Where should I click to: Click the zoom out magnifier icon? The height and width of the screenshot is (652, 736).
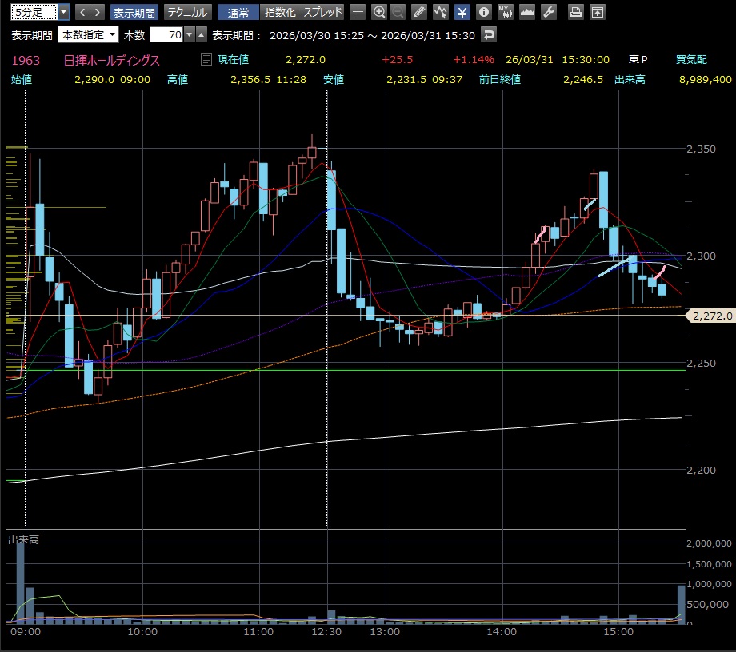pos(398,12)
